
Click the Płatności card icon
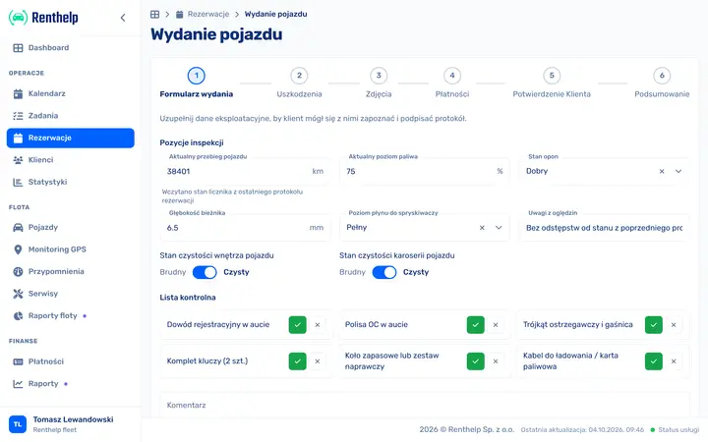tap(18, 361)
